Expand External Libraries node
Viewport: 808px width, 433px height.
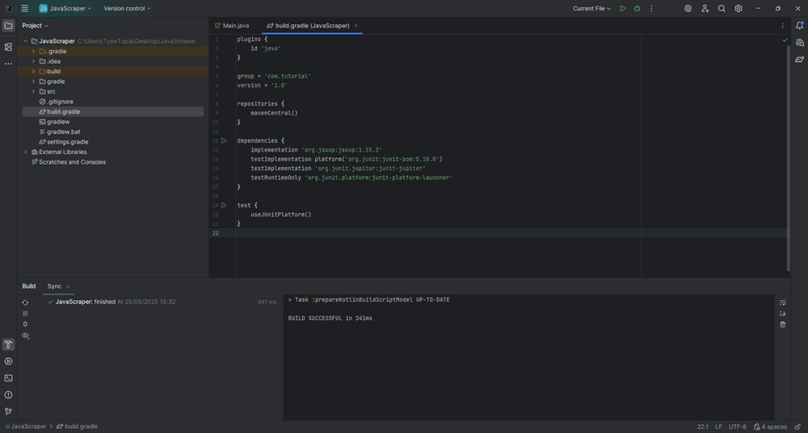pyautogui.click(x=25, y=152)
